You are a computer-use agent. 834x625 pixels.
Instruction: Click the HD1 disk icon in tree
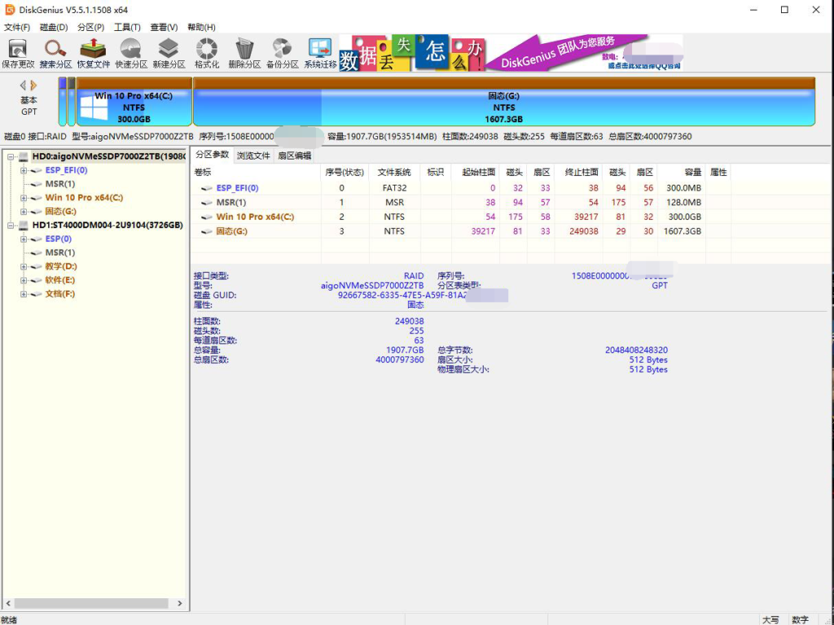click(x=24, y=225)
